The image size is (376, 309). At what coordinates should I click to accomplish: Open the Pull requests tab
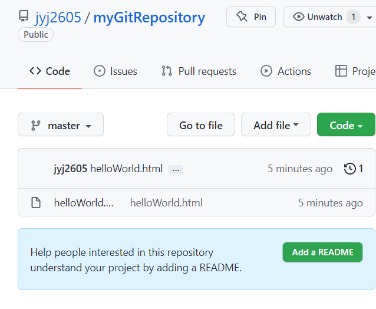click(x=199, y=71)
